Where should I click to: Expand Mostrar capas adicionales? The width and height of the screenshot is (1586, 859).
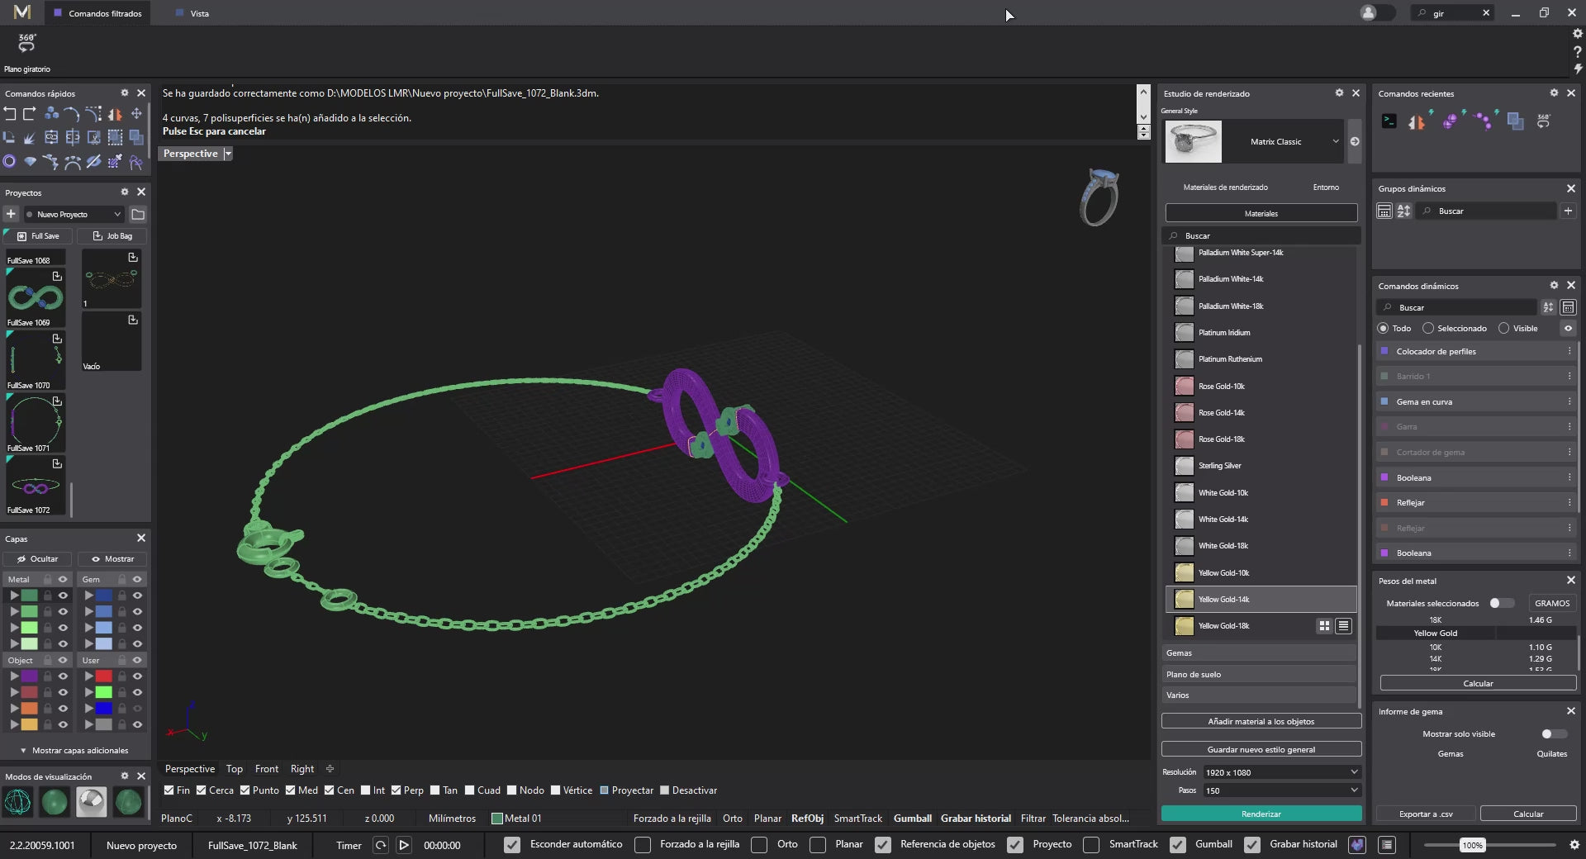coord(74,751)
